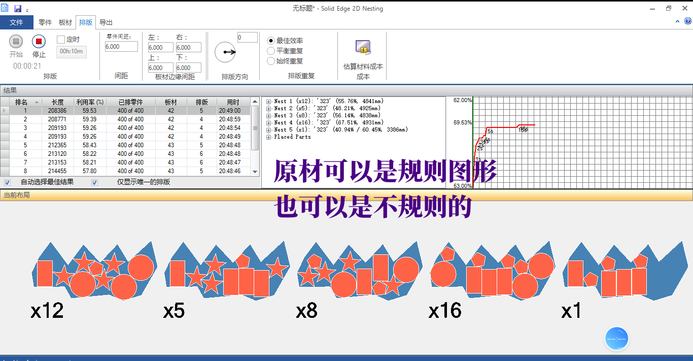Select result row with length 214455

pyautogui.click(x=125, y=171)
